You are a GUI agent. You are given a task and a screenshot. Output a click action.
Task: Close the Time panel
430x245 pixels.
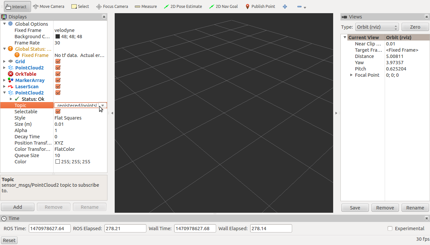coord(426,218)
